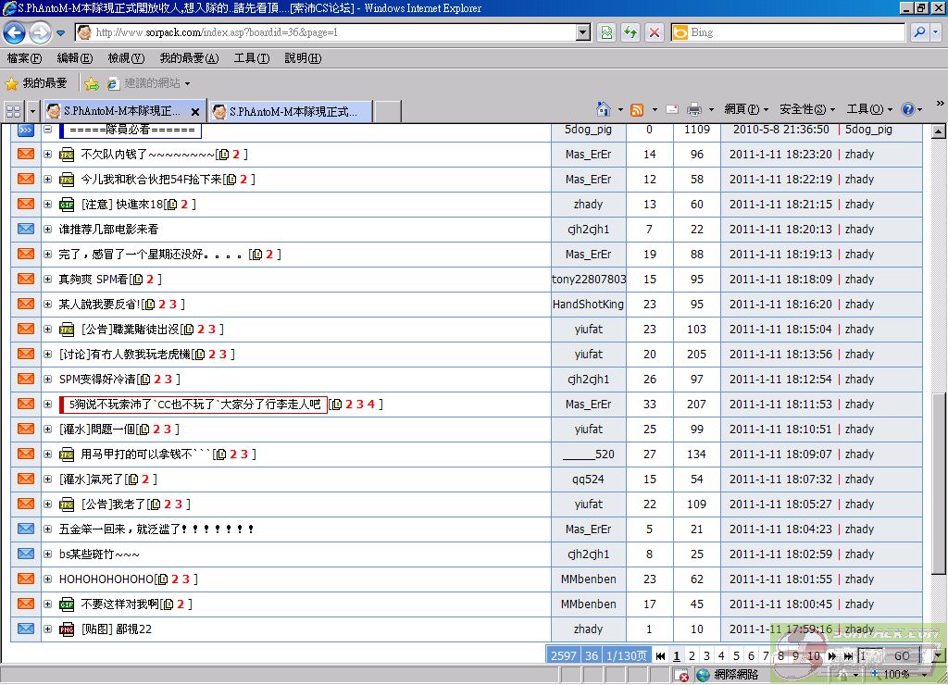The width and height of the screenshot is (948, 685).
Task: Click the RSS feeds icon
Action: click(637, 109)
